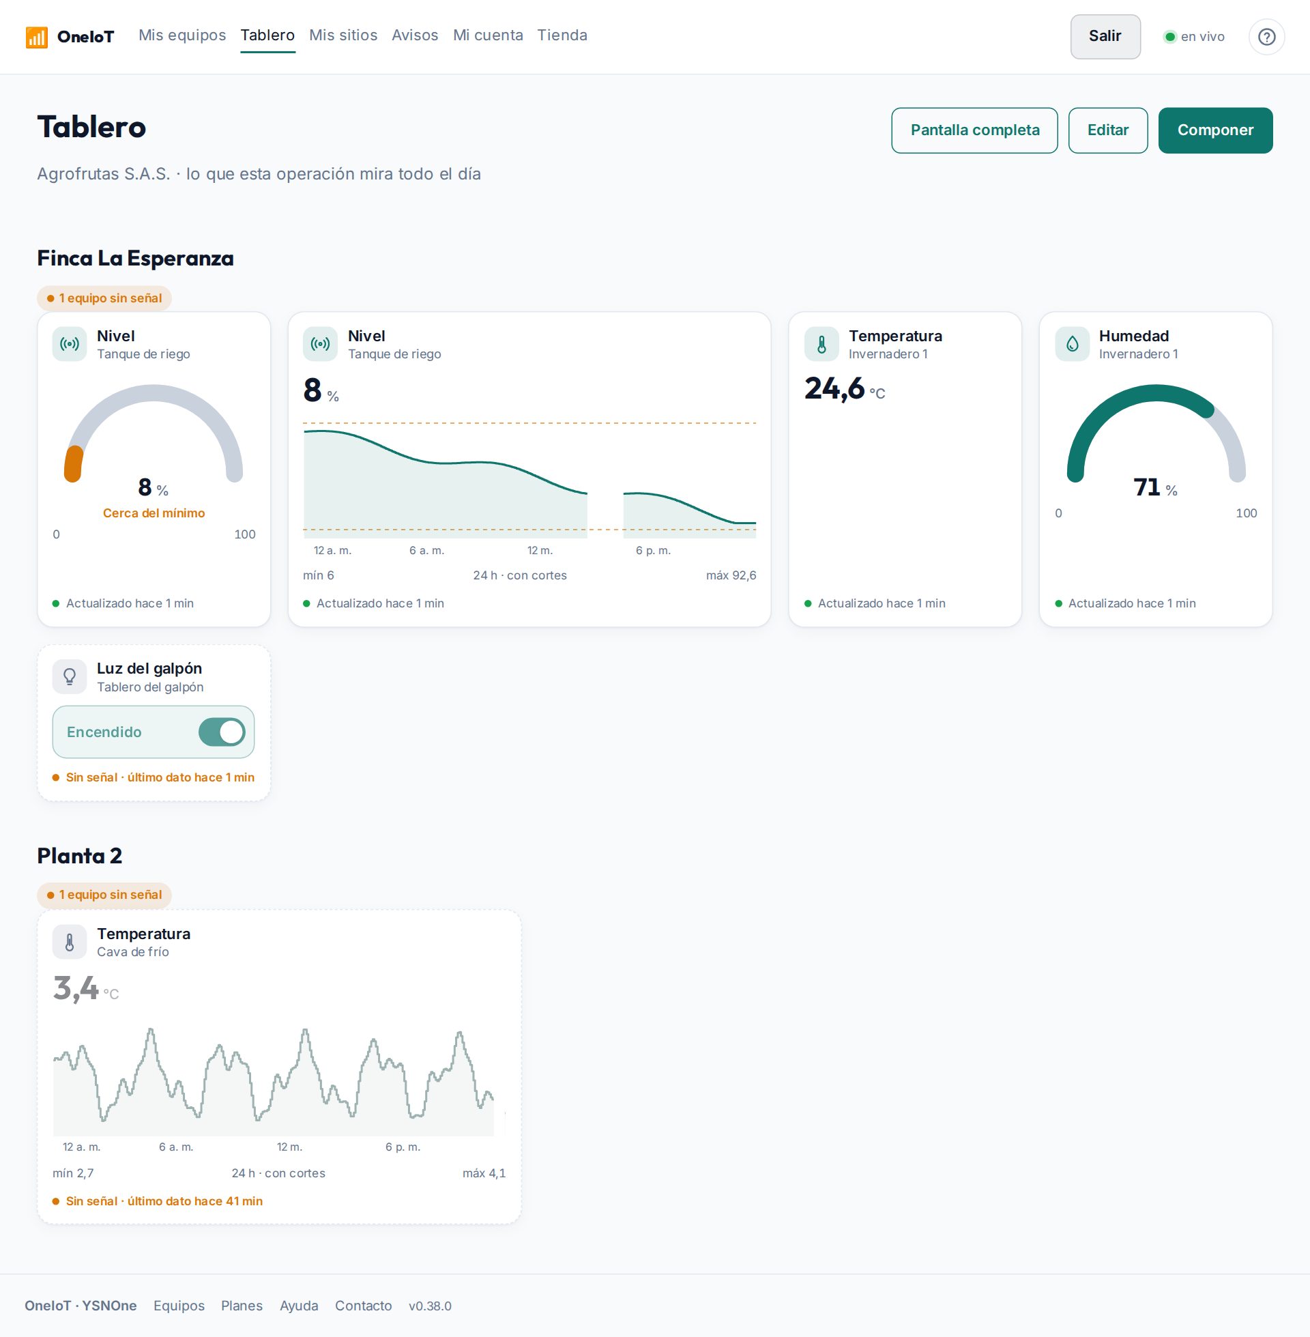Visit the Tienda section
Screen dimensions: 1310x1337
[562, 35]
